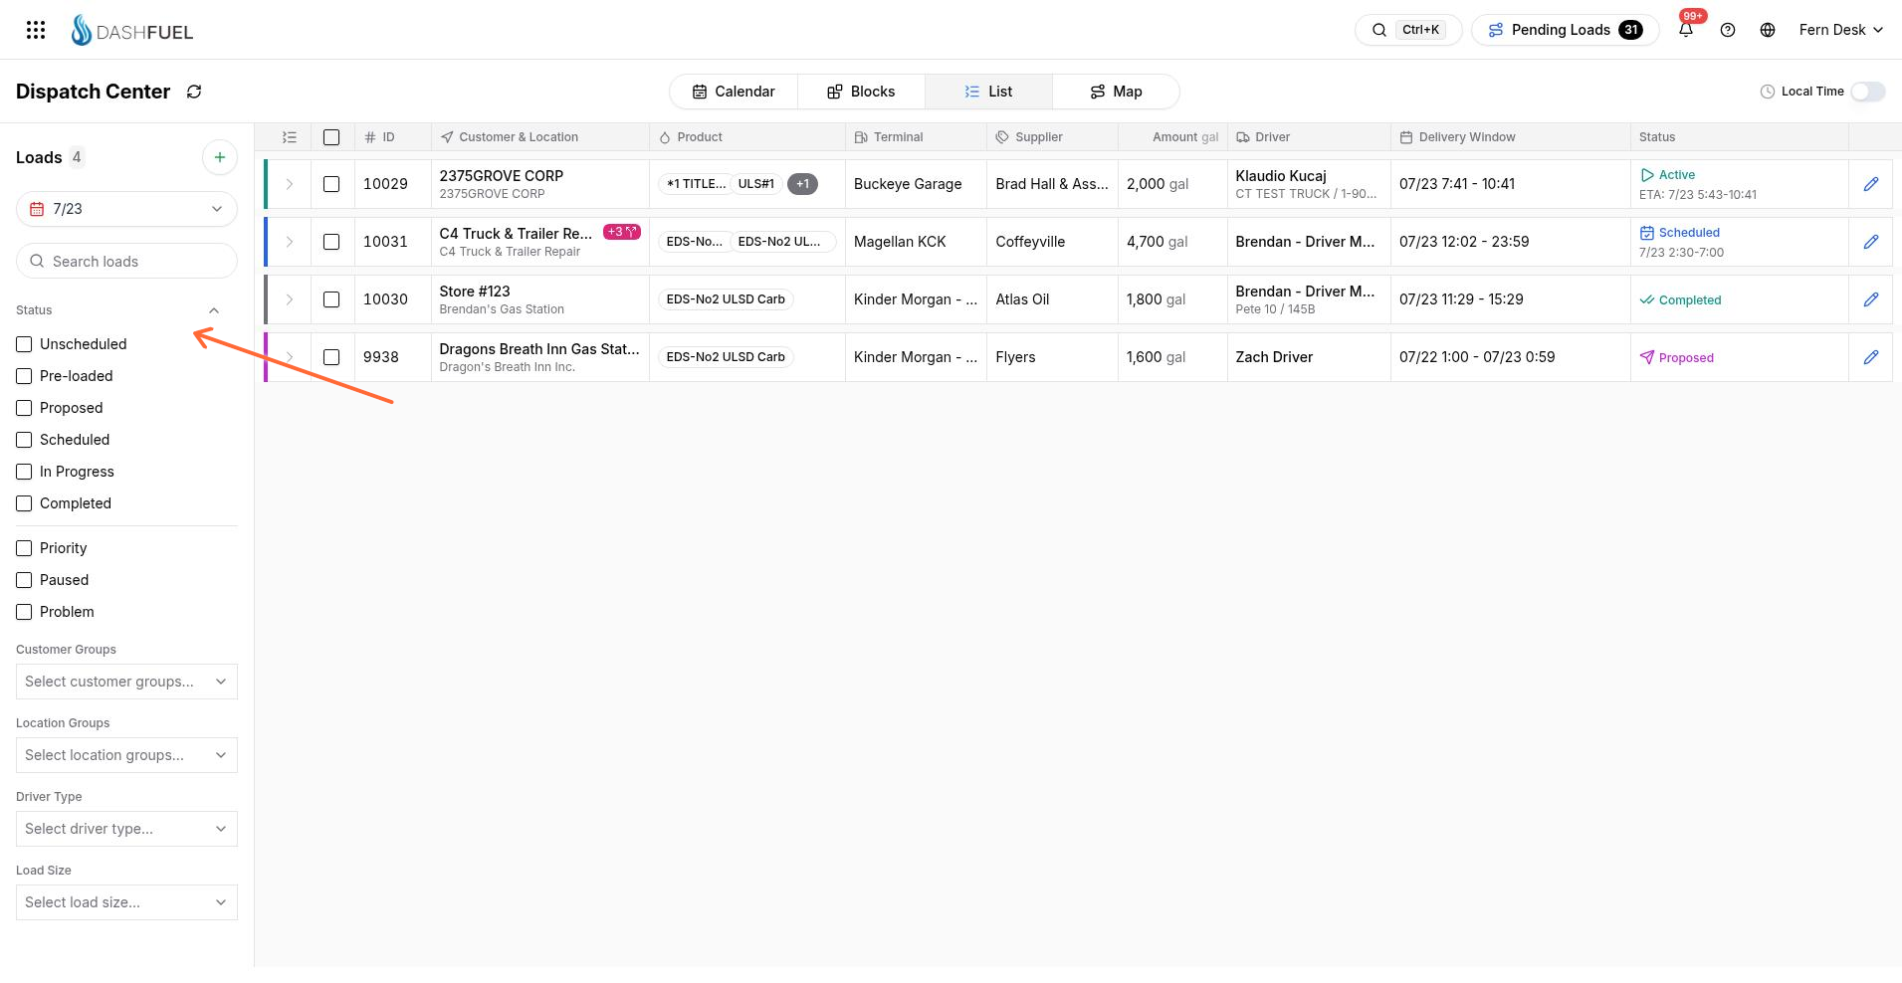
Task: Check the Completed status filter
Action: [24, 503]
